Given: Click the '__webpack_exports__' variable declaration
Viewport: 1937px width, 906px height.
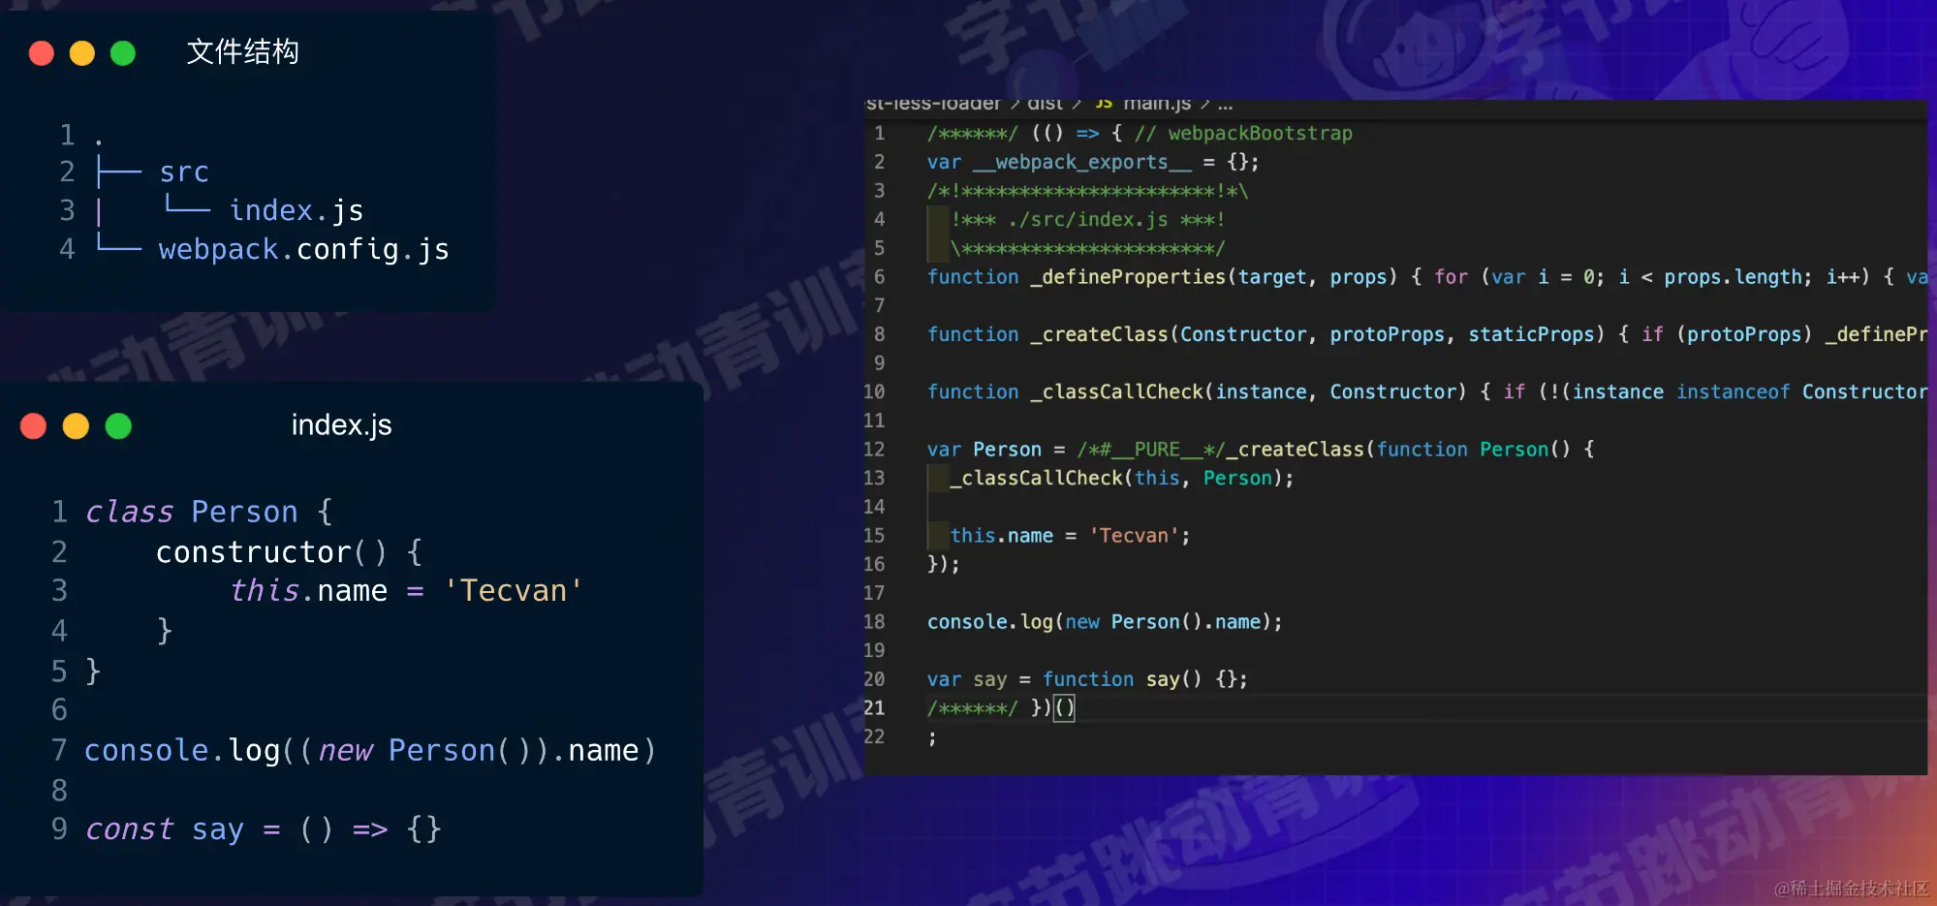Looking at the screenshot, I should click(1093, 162).
